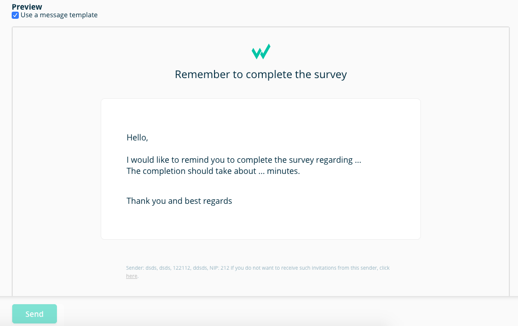Uncheck the Use a message template checkbox

(x=15, y=15)
